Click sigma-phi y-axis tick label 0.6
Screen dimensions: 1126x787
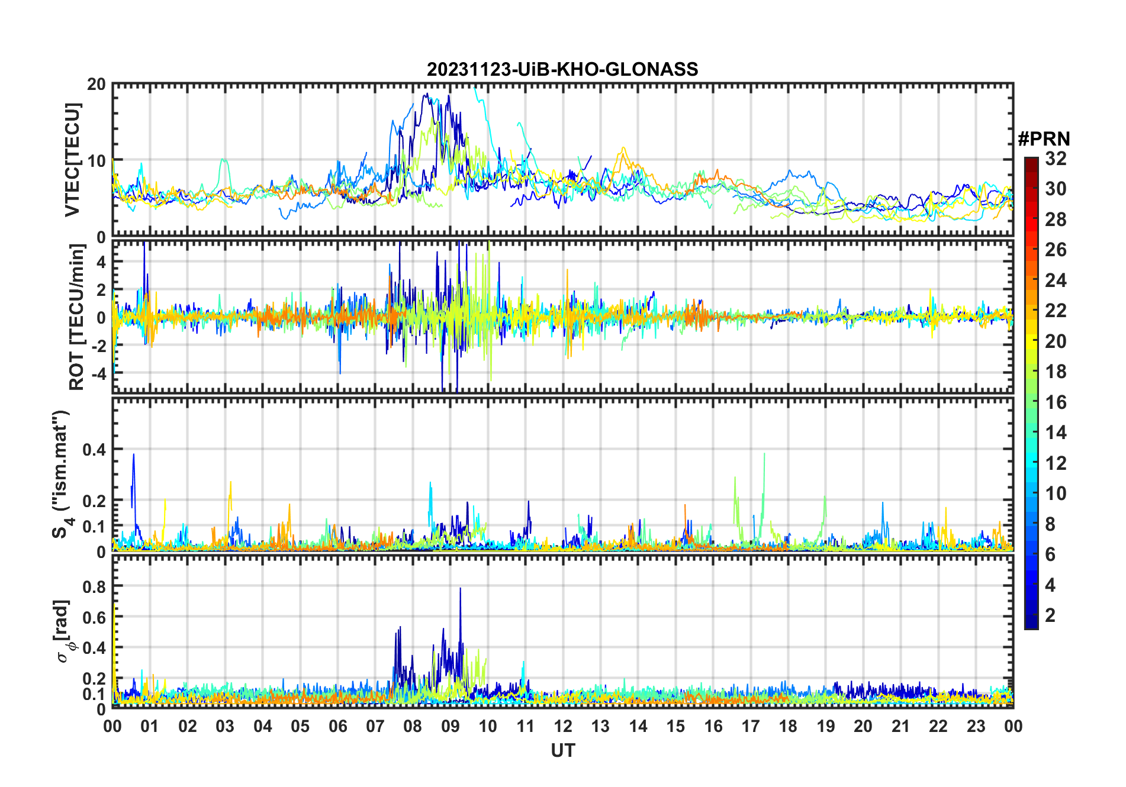pyautogui.click(x=94, y=617)
